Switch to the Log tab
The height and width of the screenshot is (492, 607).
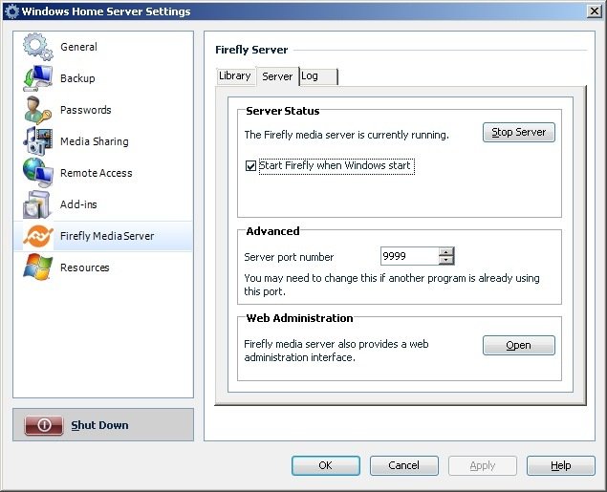(318, 76)
